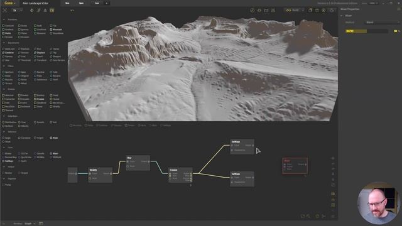
Task: Click the highlighted yellow toolbox toolbar icon
Action: 52,10
